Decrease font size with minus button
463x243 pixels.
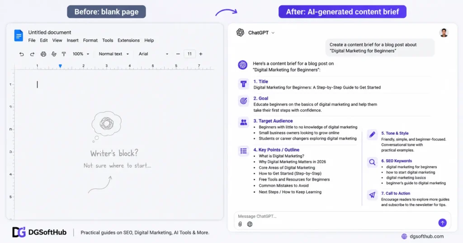178,54
